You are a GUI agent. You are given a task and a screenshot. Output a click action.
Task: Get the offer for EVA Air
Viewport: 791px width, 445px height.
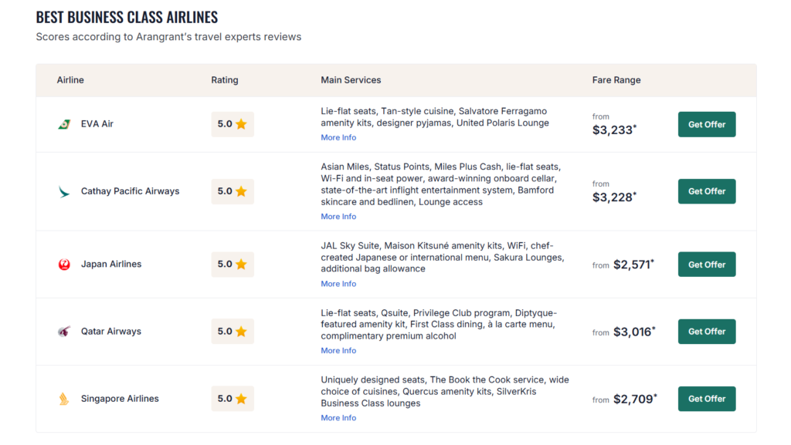pos(707,124)
